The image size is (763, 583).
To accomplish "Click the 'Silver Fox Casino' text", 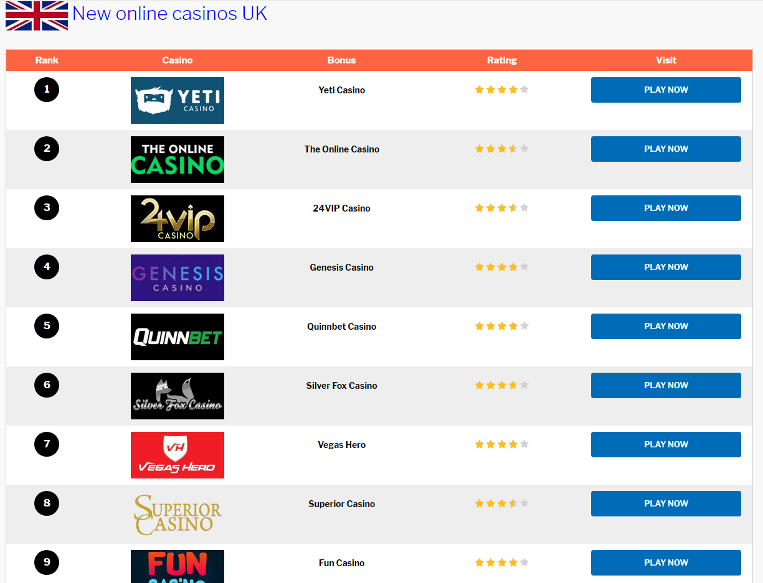I will coord(342,386).
